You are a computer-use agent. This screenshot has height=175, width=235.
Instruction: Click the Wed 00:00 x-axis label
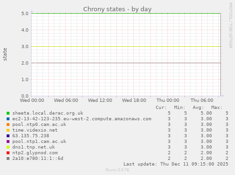click(32, 100)
